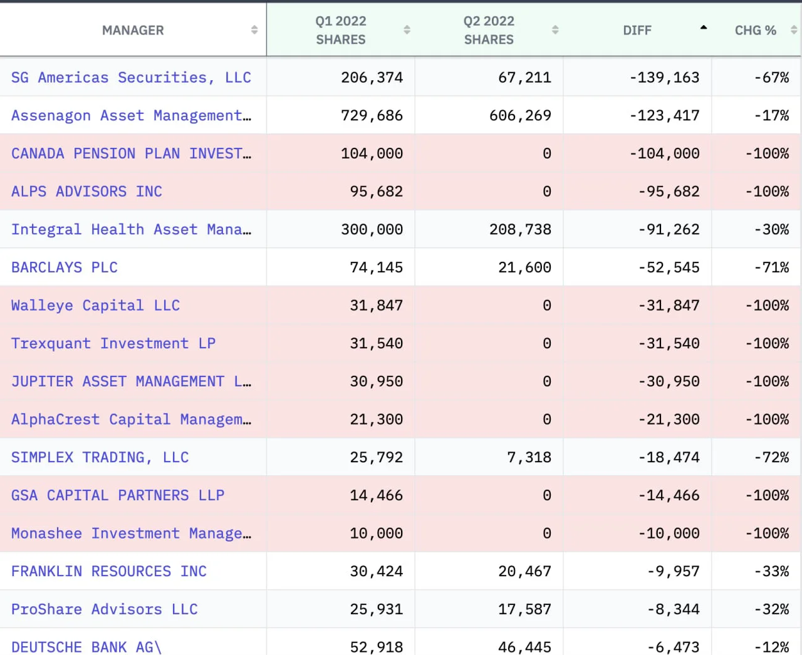This screenshot has height=655, width=802.
Task: Click sort arrows for CHG % column
Action: 794,30
